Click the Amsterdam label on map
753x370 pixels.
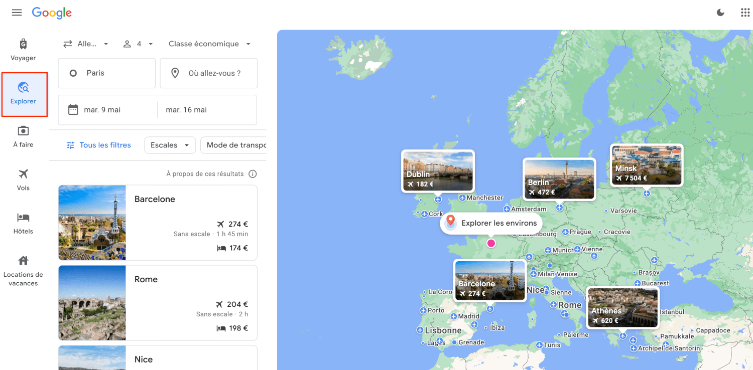[529, 209]
